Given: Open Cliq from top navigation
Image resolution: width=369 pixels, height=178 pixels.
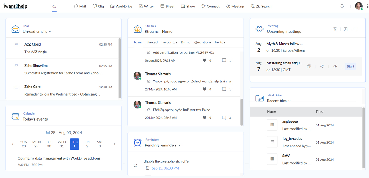Looking at the screenshot, I should [98, 6].
